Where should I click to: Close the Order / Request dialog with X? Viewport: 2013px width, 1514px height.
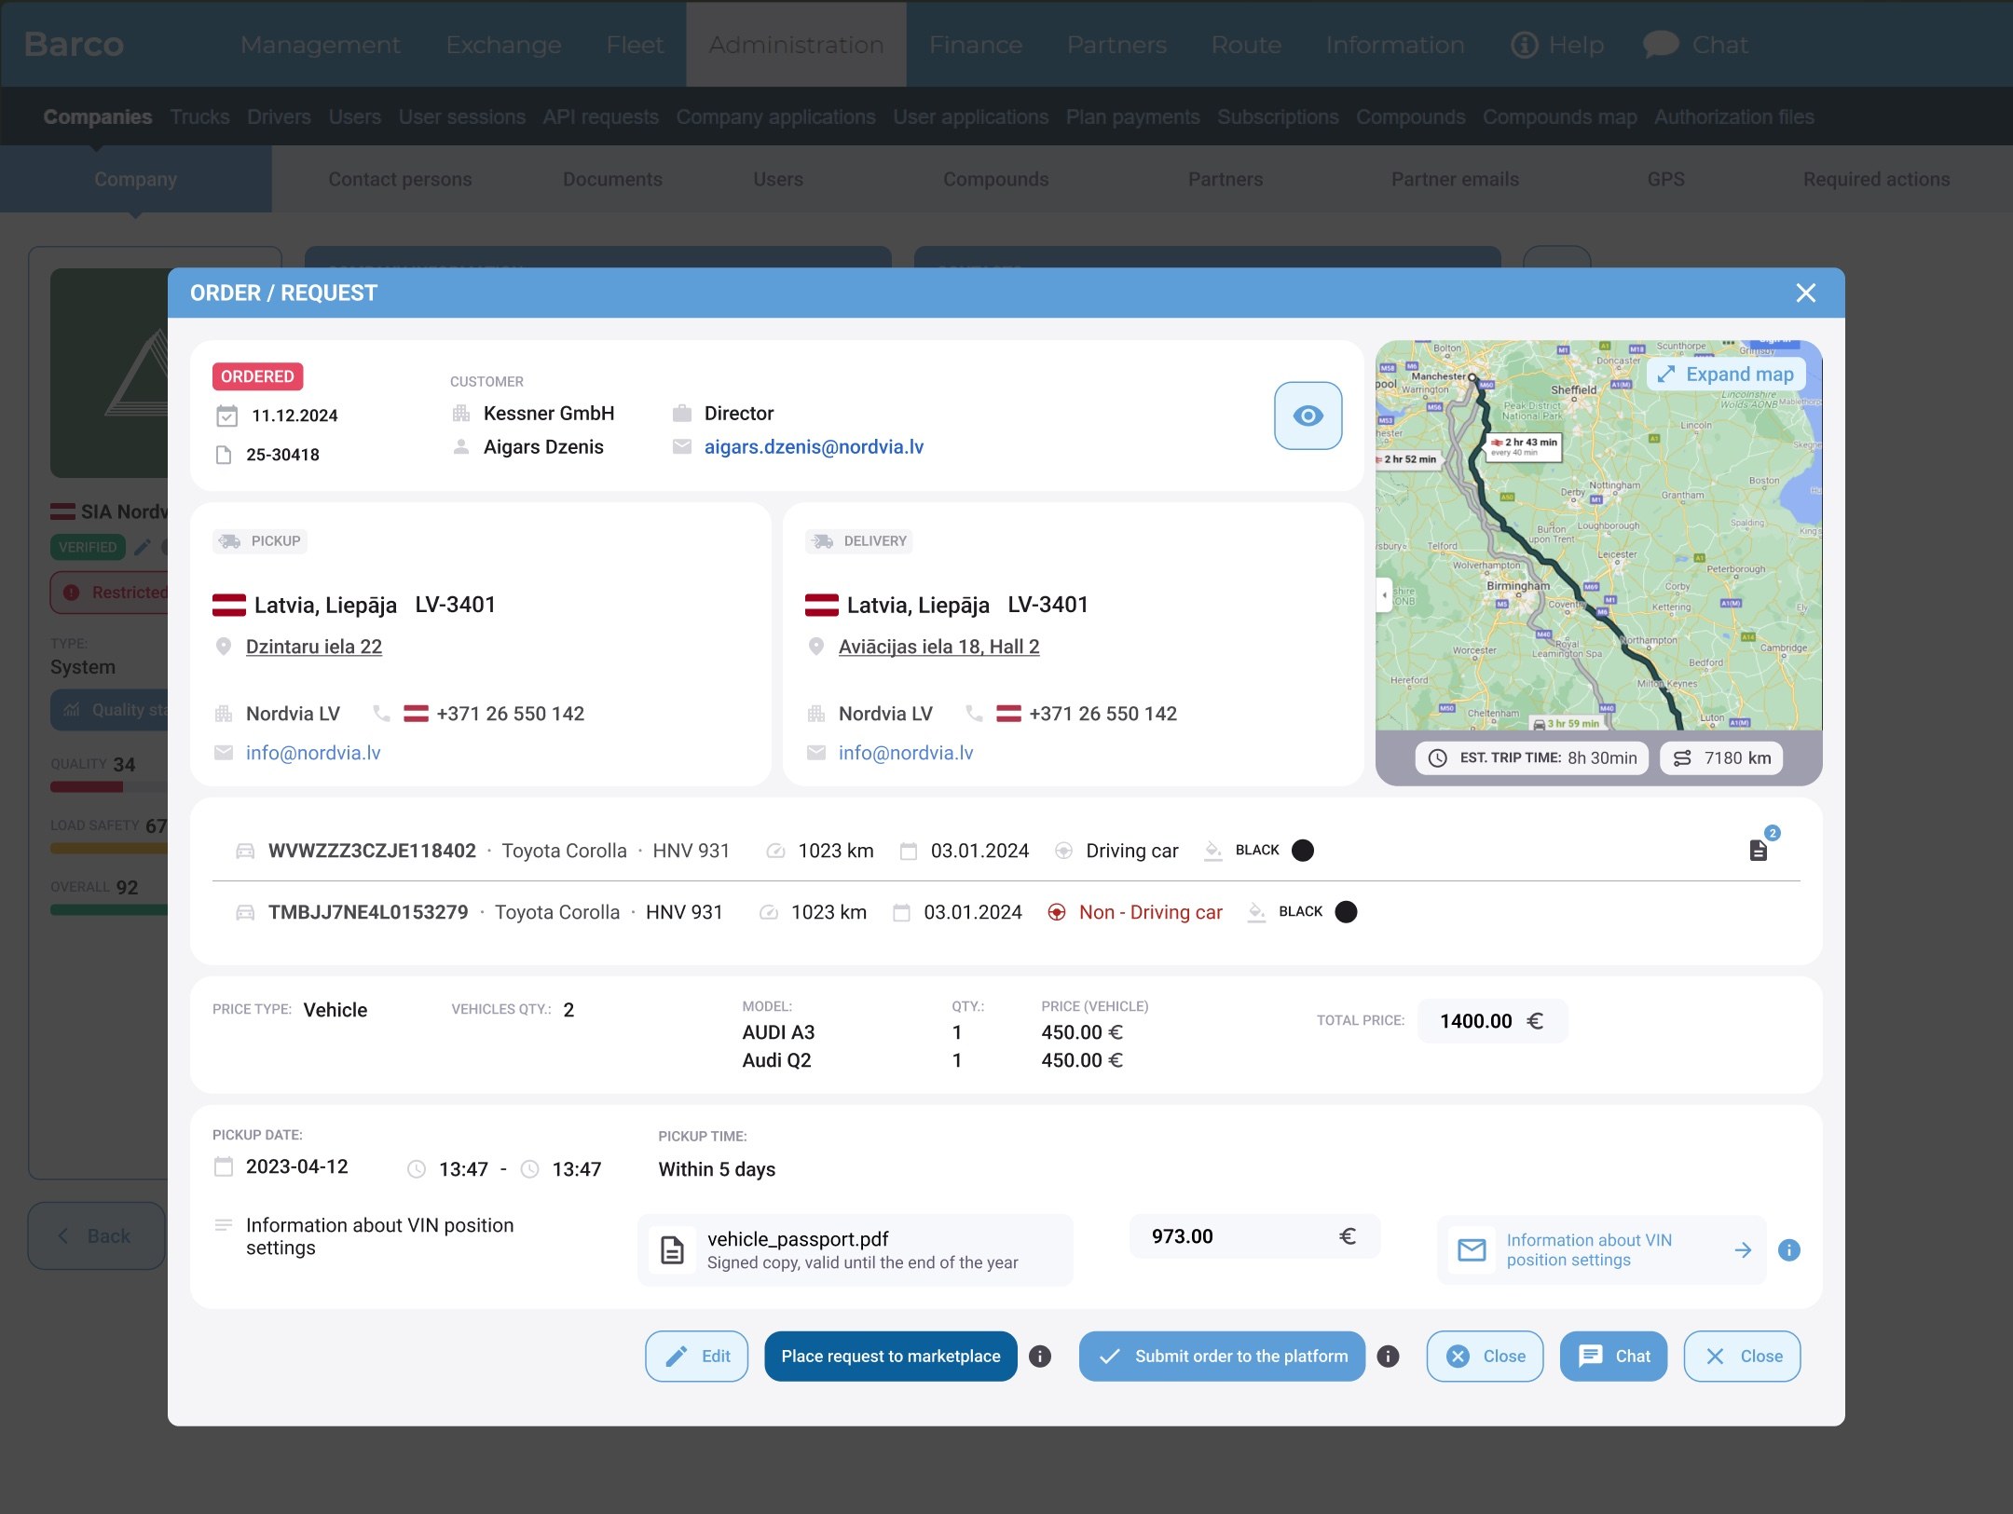[x=1805, y=293]
